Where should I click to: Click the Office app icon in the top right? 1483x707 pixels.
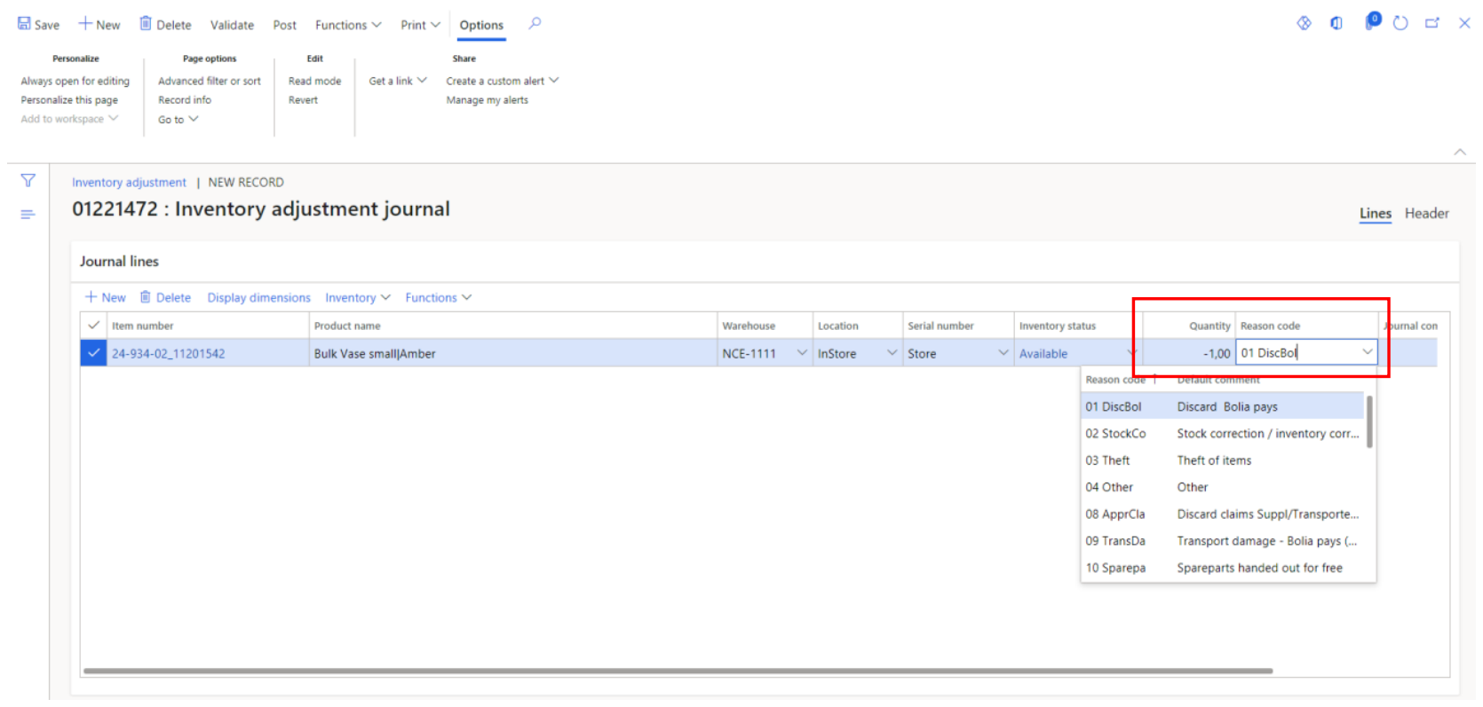click(x=1336, y=24)
